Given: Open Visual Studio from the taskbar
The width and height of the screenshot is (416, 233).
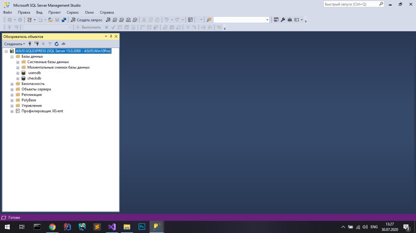Looking at the screenshot, I should (112, 227).
